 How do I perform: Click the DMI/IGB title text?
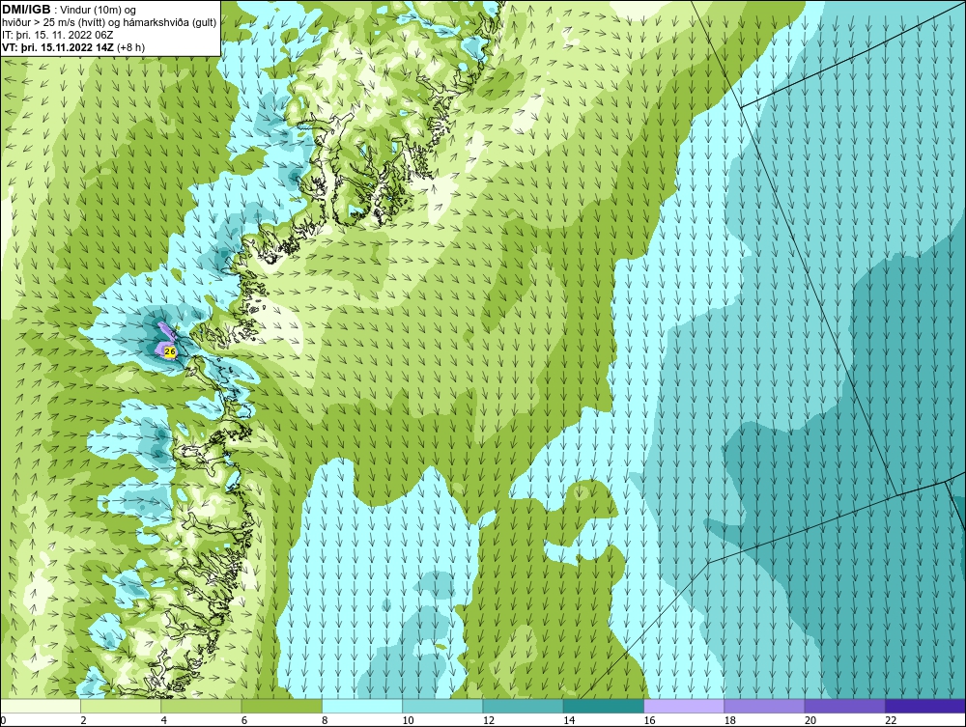26,10
